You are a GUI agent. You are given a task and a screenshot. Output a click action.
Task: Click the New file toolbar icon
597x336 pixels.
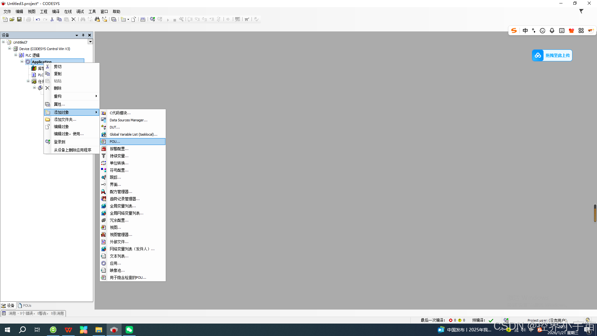5,19
